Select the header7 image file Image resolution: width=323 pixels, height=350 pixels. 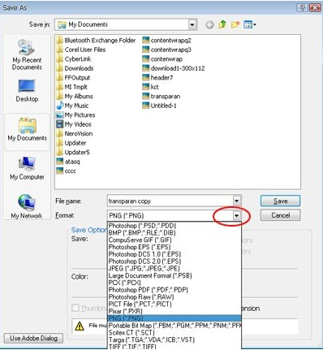click(x=157, y=78)
